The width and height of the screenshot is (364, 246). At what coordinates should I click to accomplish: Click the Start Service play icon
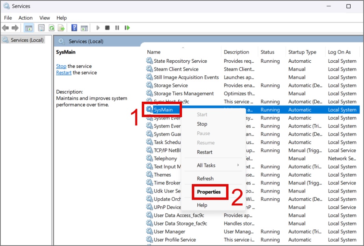(x=98, y=28)
